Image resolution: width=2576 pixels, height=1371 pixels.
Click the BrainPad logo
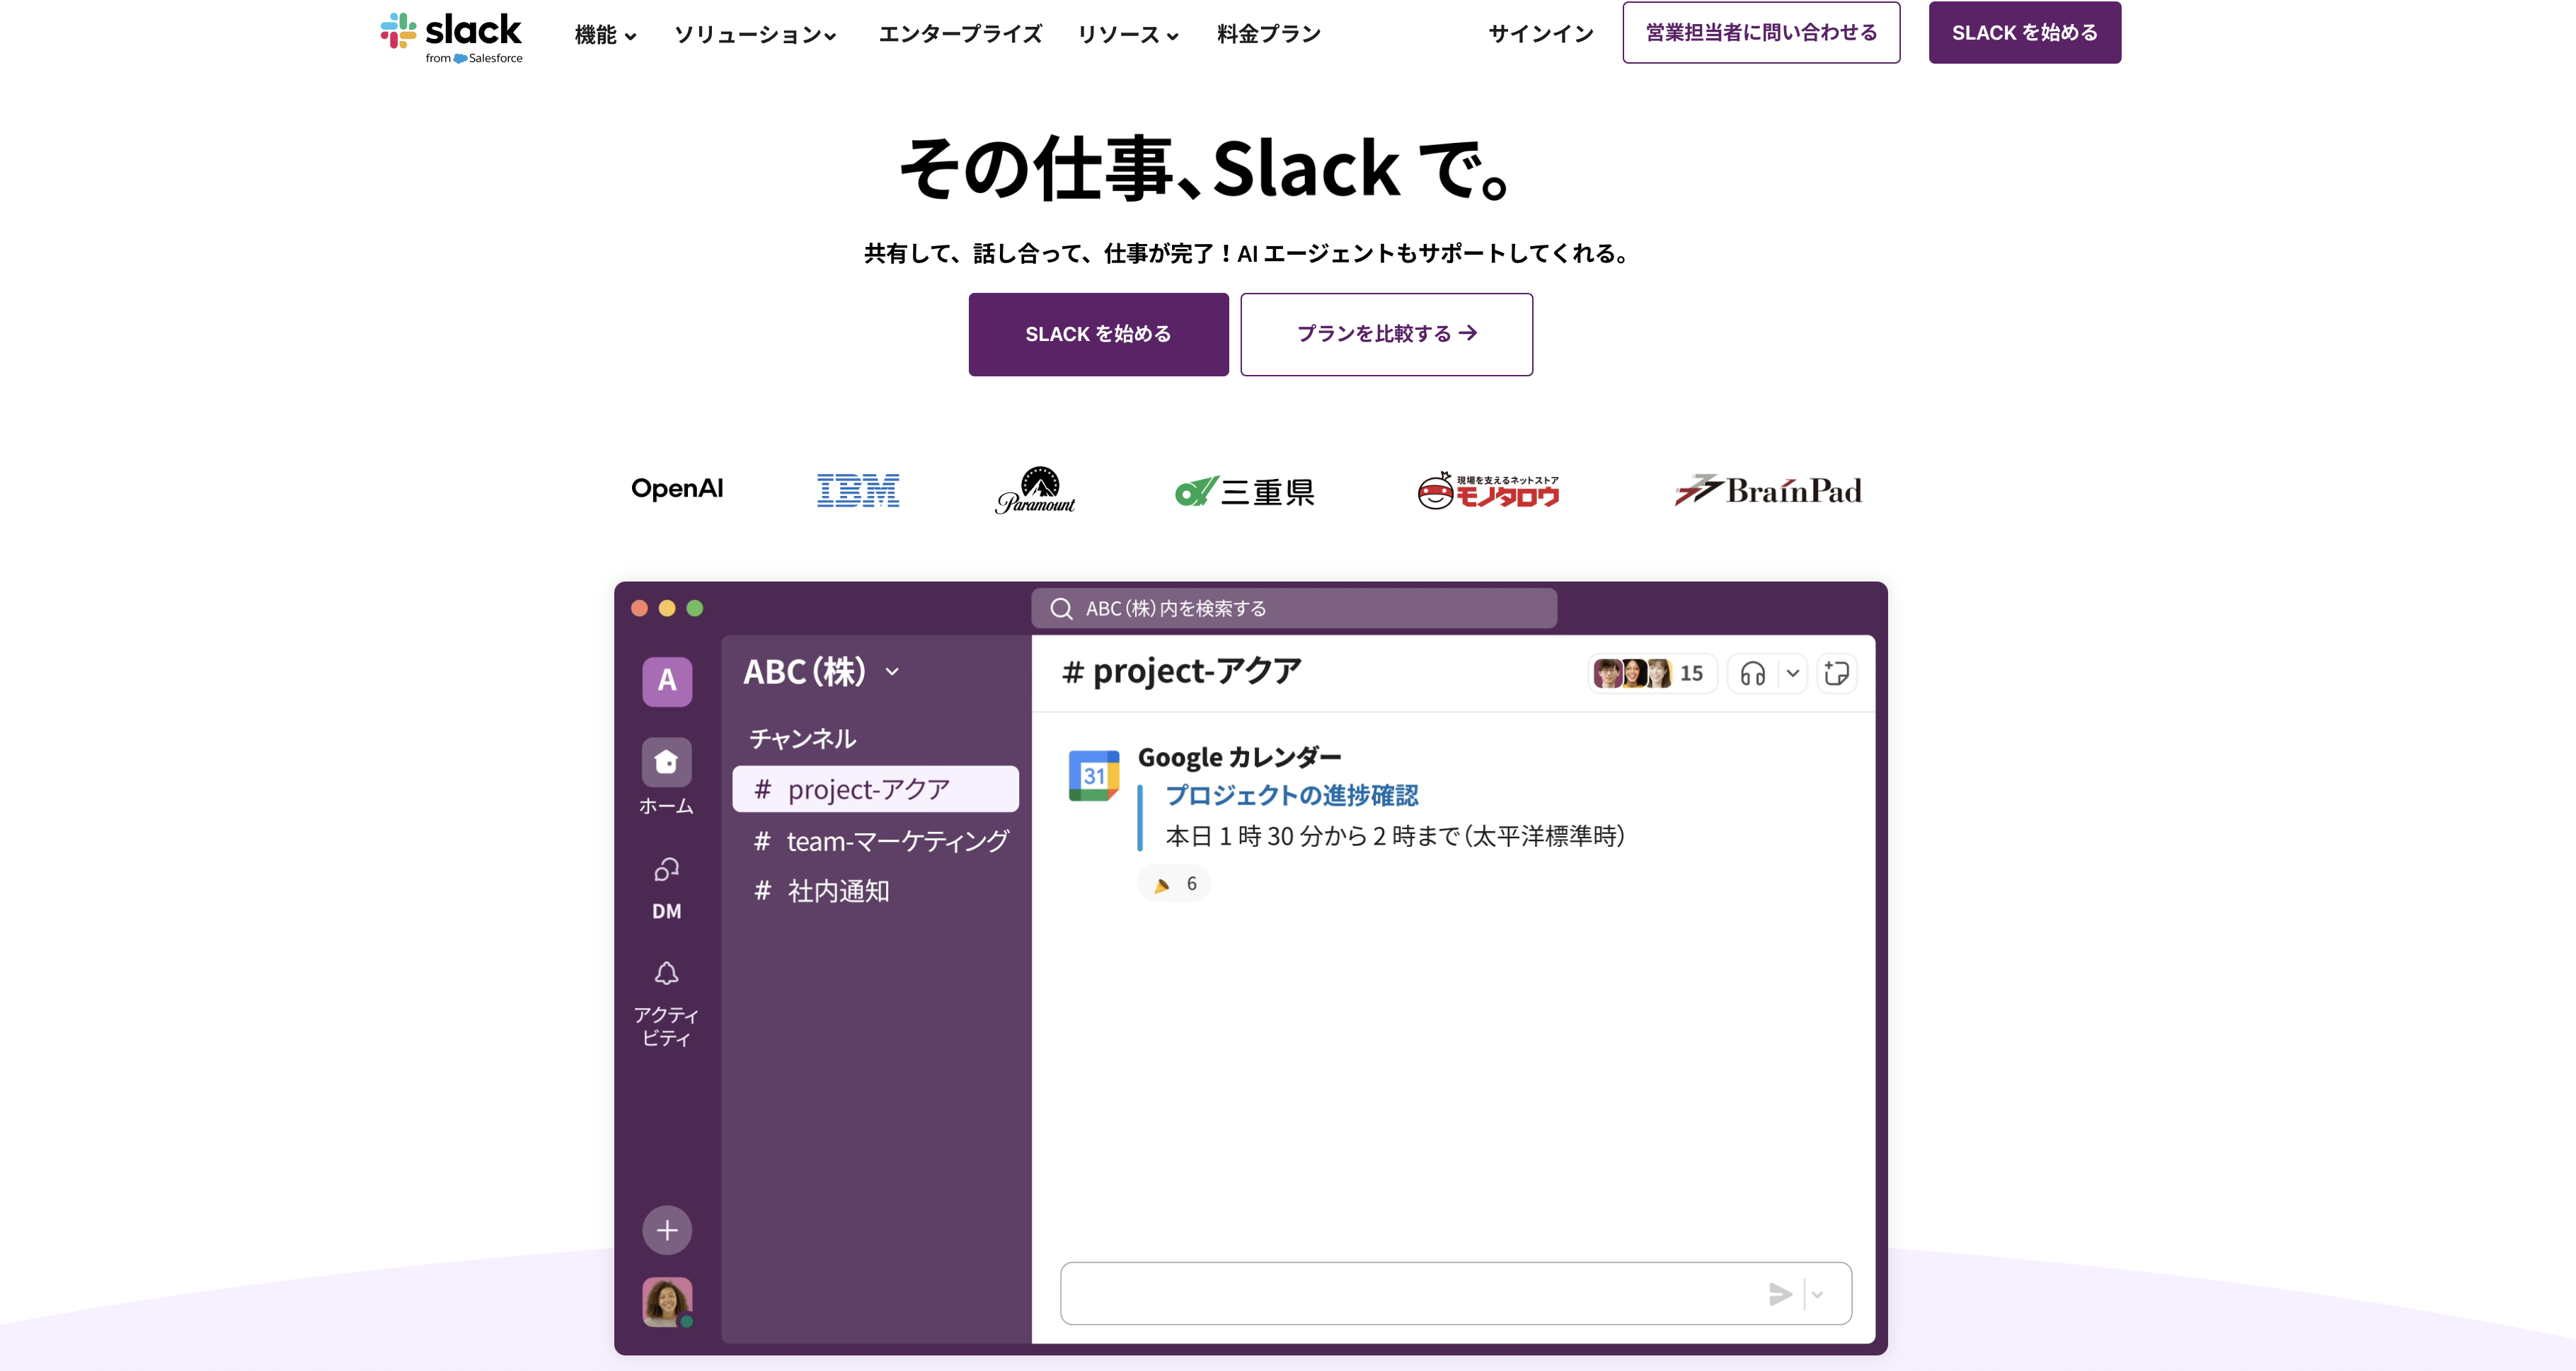tap(1768, 490)
